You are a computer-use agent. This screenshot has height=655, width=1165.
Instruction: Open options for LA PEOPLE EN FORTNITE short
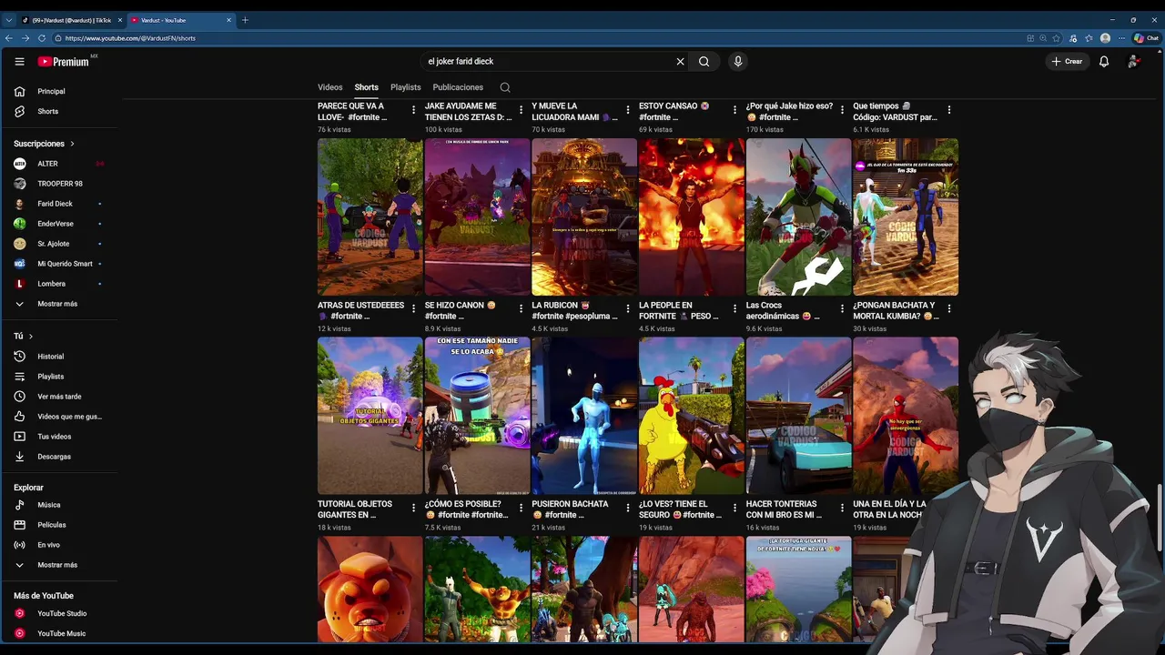(735, 308)
